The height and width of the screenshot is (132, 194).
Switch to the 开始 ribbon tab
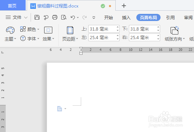click(x=108, y=17)
